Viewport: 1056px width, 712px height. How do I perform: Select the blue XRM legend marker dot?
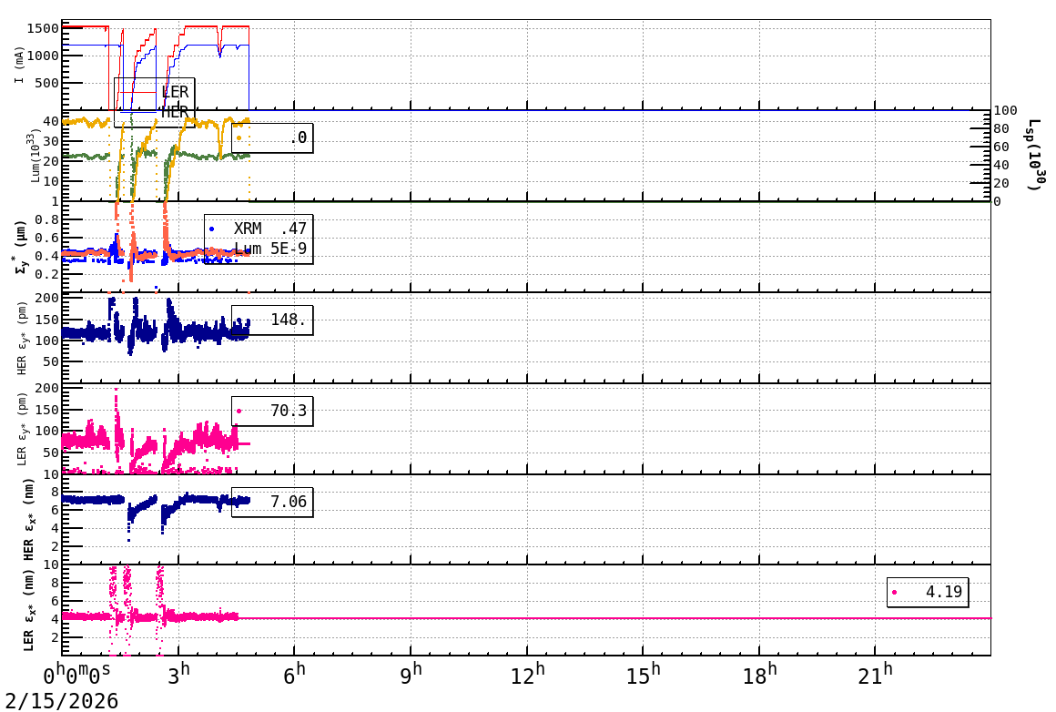point(212,229)
